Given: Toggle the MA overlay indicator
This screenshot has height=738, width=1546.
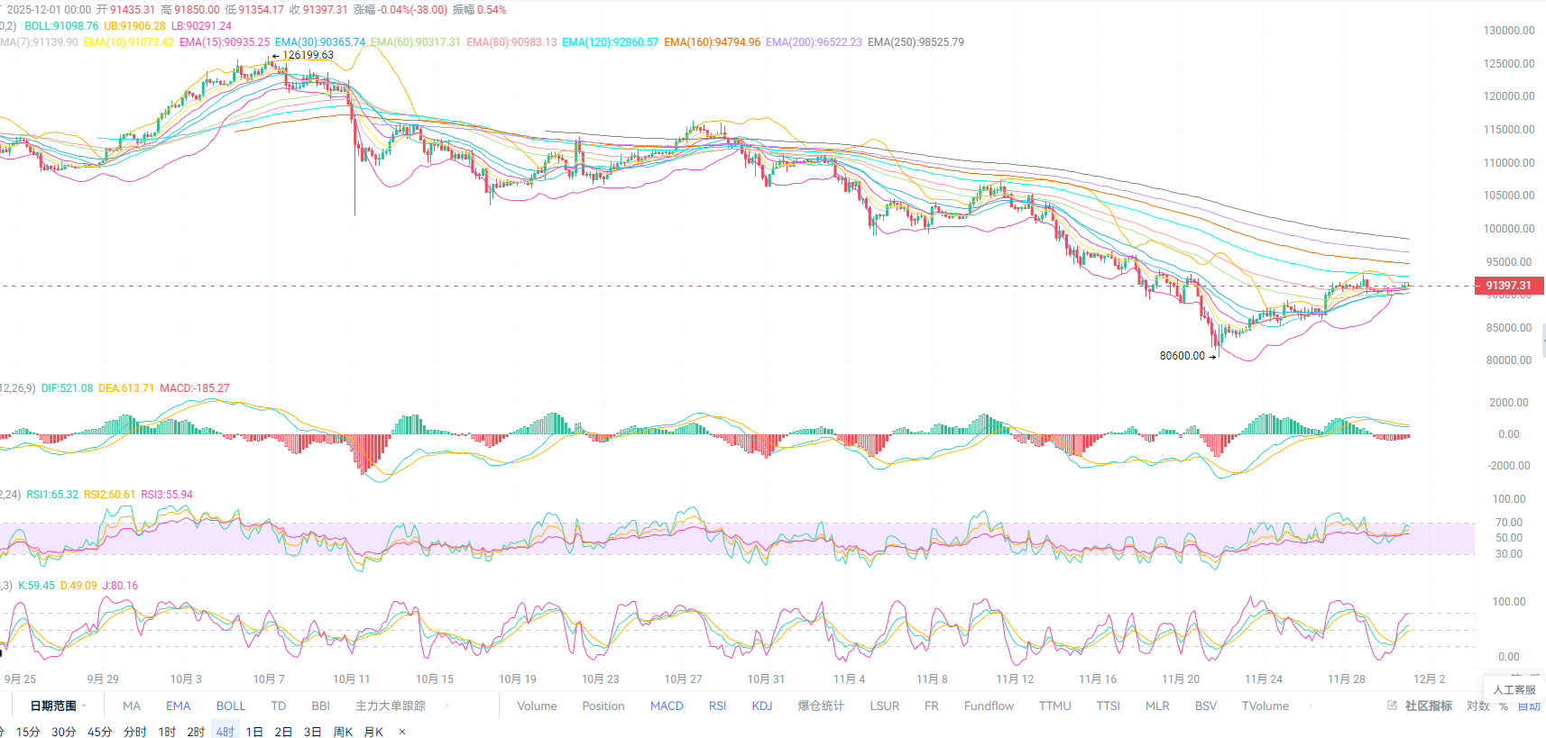Looking at the screenshot, I should coord(132,706).
